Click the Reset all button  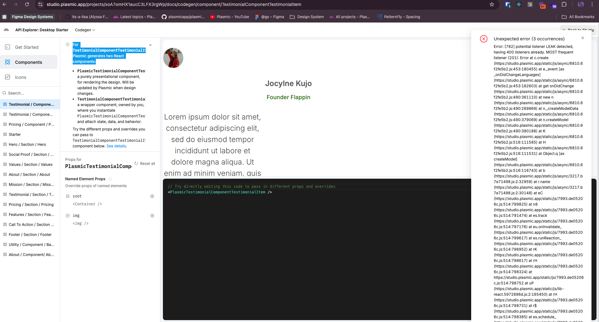(x=145, y=164)
